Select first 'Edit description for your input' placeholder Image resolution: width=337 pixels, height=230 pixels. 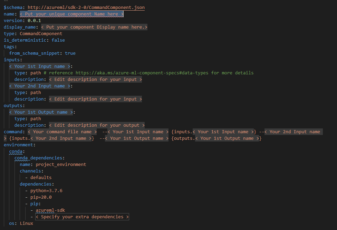pos(95,80)
